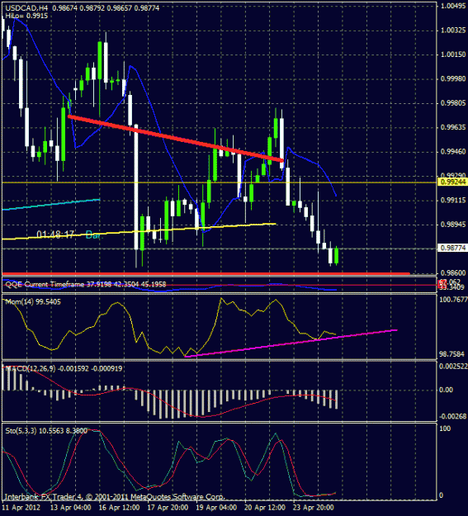Select the cyan trendline segment
The width and height of the screenshot is (468, 516).
tap(50, 204)
